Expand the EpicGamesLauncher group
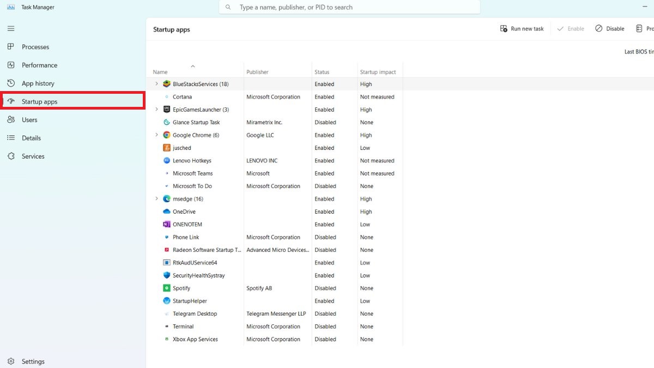Image resolution: width=654 pixels, height=368 pixels. pos(157,110)
